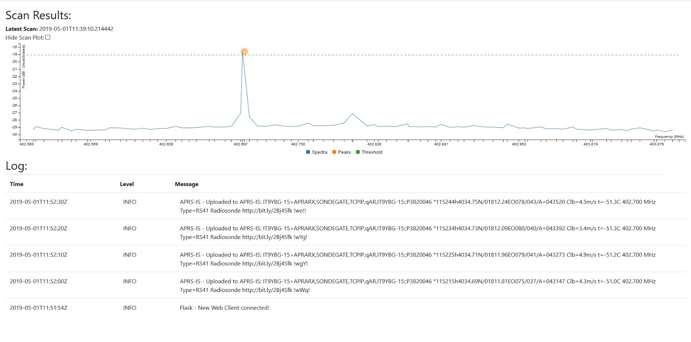Viewport: 691px width, 342px height.
Task: Select the 11:52:10Z log entry timestamp
Action: [38, 255]
